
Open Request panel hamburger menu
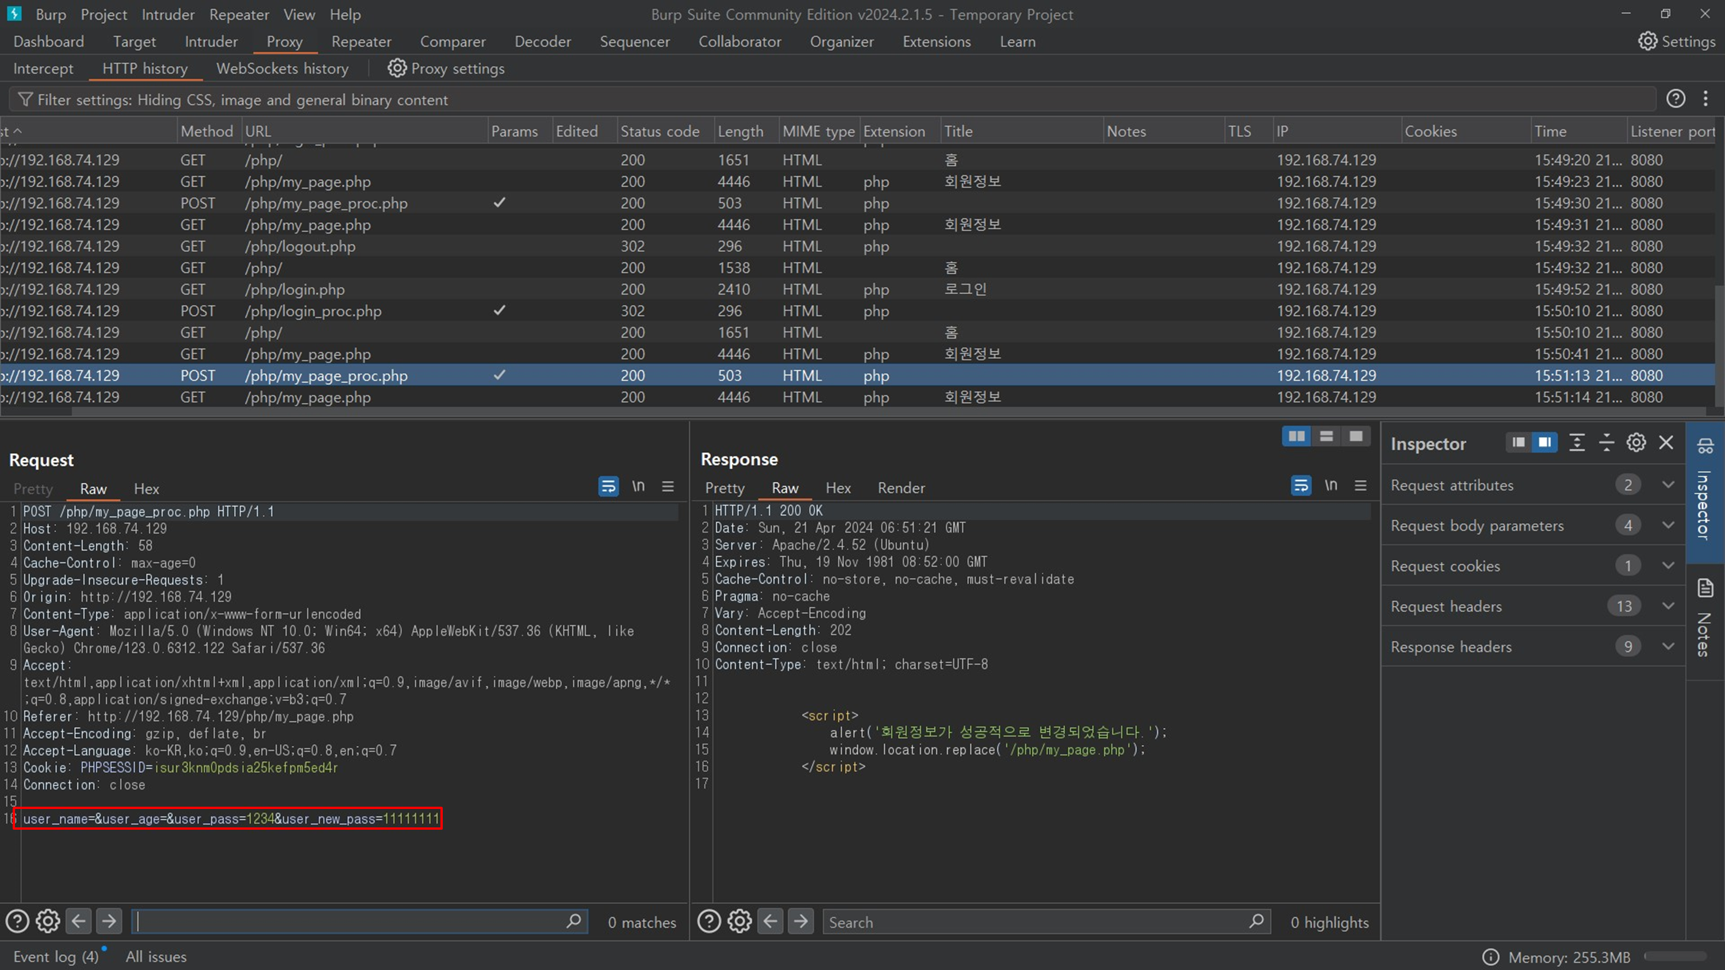pyautogui.click(x=668, y=486)
